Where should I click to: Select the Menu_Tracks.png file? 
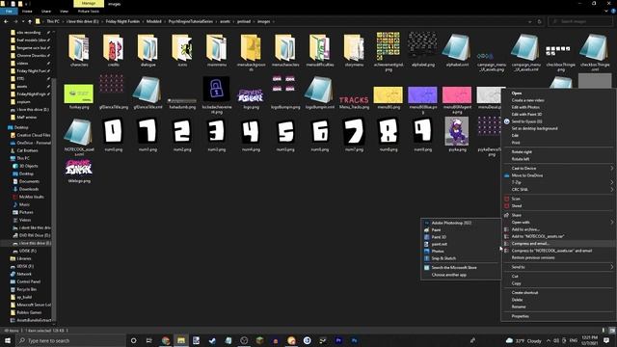[354, 102]
